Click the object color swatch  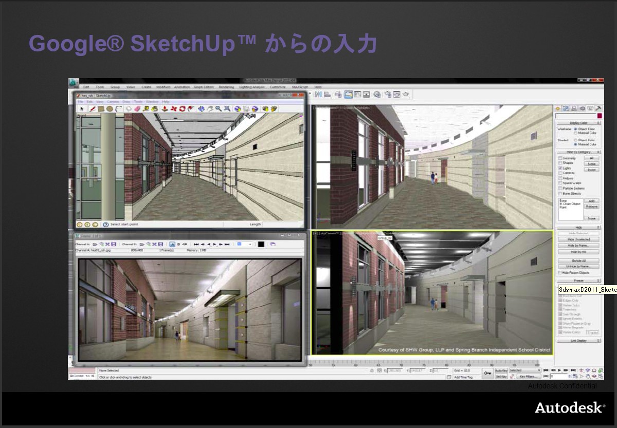tap(599, 117)
